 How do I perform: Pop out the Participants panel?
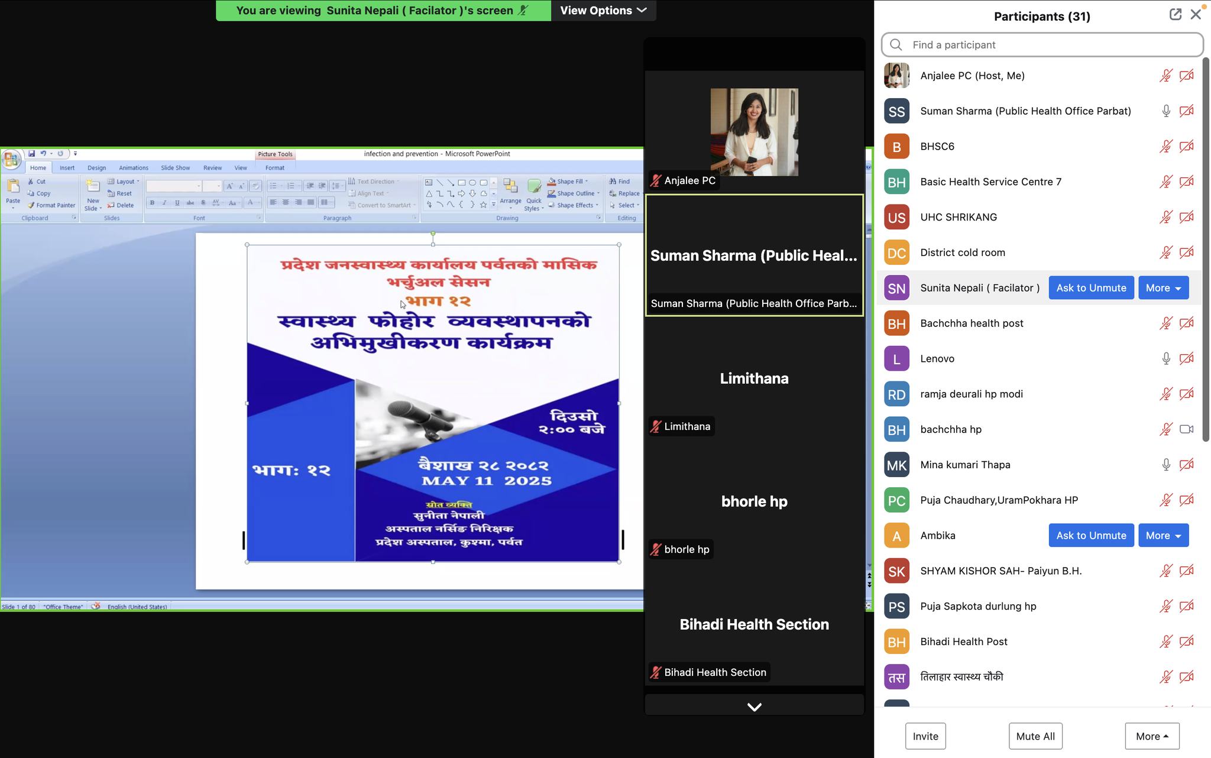tap(1175, 15)
